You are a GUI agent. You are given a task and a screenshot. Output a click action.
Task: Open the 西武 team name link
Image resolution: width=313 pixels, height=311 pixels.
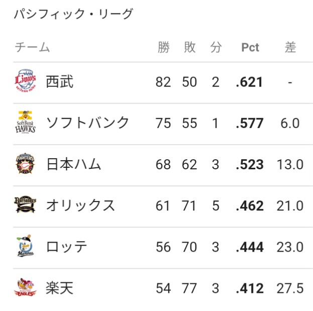point(59,81)
